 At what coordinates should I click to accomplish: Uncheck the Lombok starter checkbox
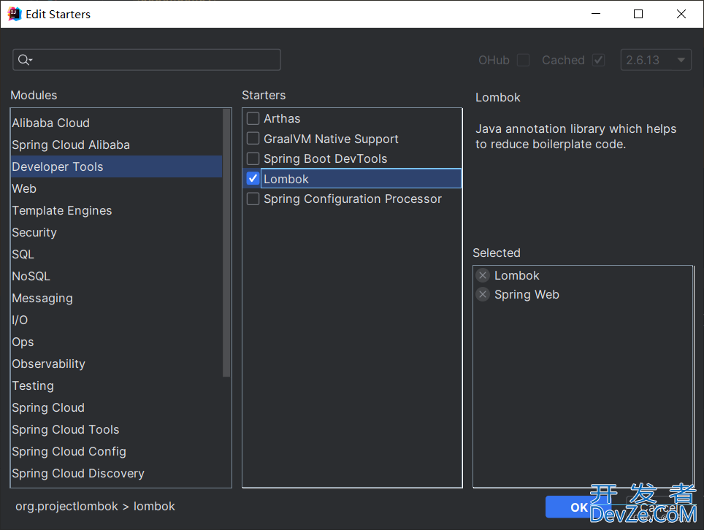253,179
